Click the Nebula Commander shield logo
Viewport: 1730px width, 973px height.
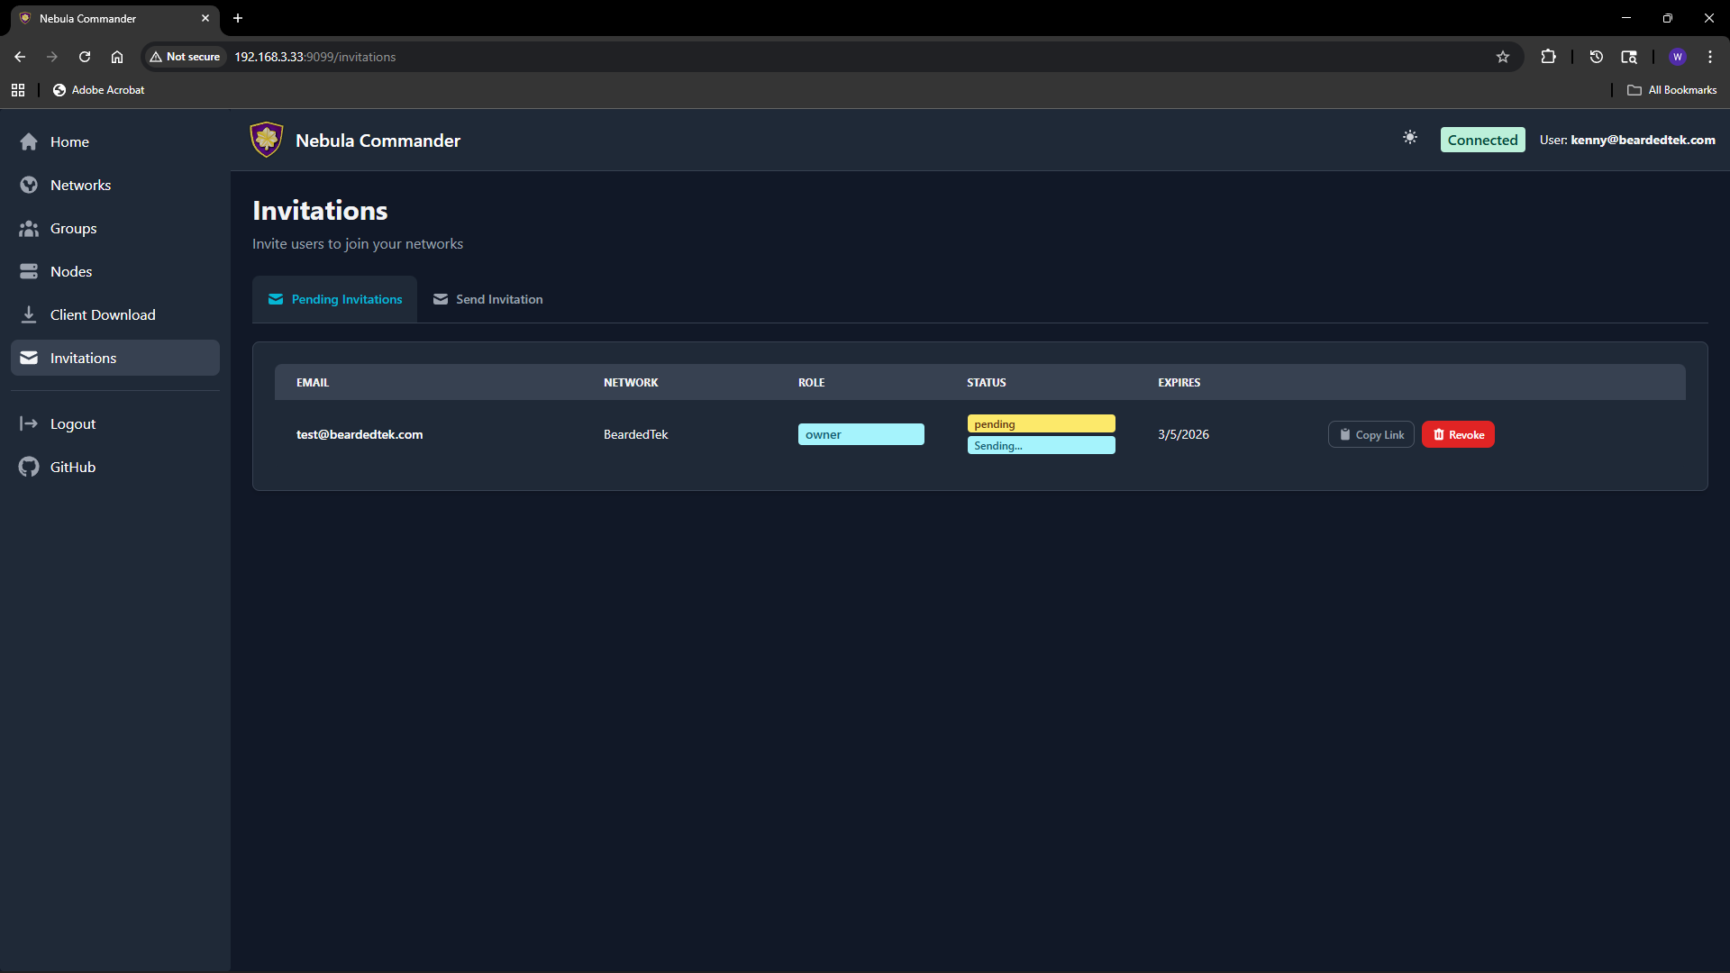267,140
